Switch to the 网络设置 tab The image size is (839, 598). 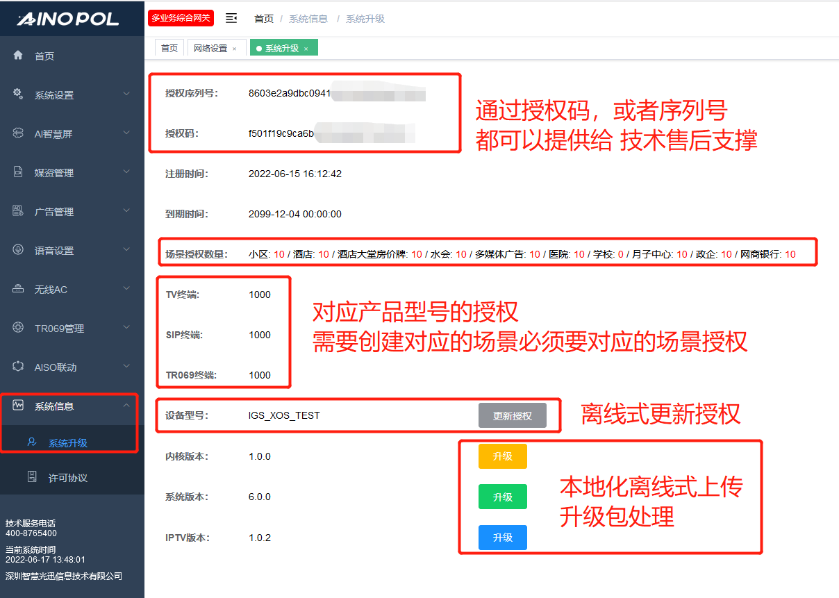coord(210,48)
